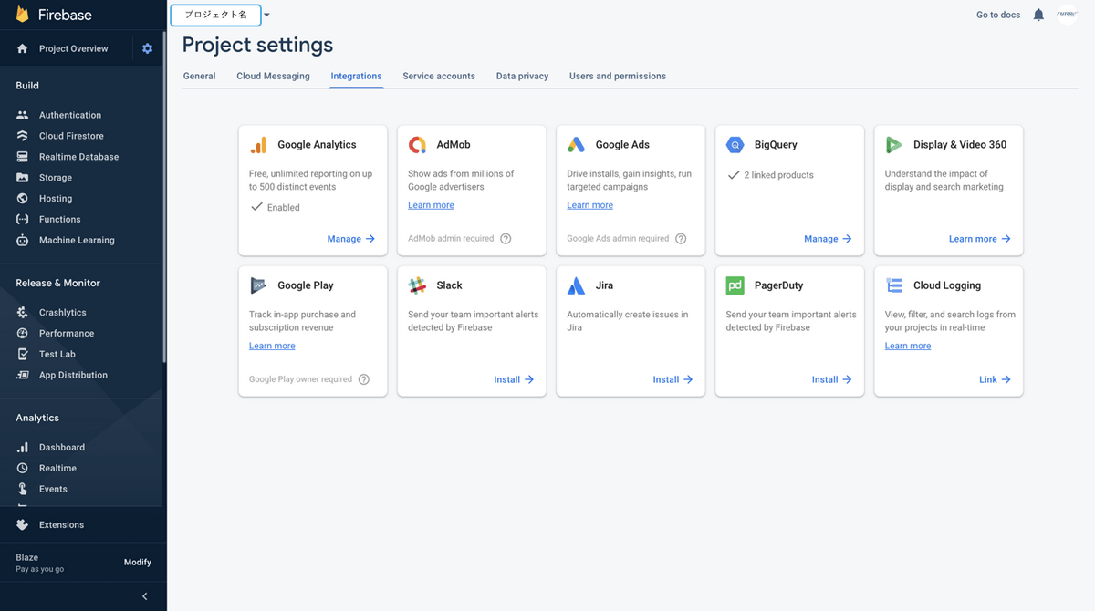Click the 'Enabled' status on Google Analytics
Screen dimensions: 1095x611
pyautogui.click(x=283, y=208)
